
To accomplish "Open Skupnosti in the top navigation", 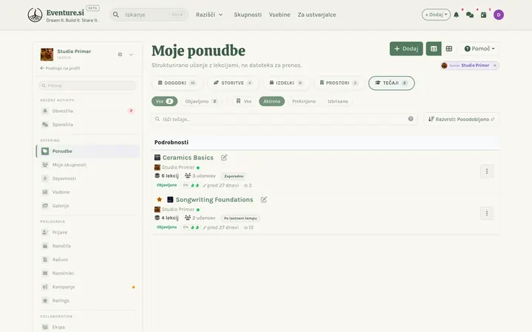I will [248, 15].
